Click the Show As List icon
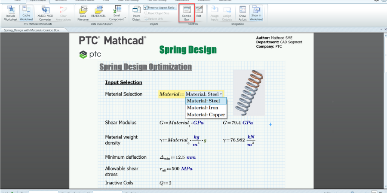This screenshot has height=193, width=387. coord(243,13)
